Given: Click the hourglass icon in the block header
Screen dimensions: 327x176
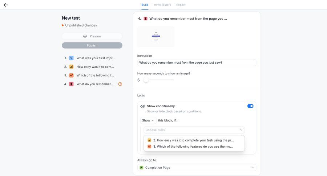Looking at the screenshot, I should [145, 19].
